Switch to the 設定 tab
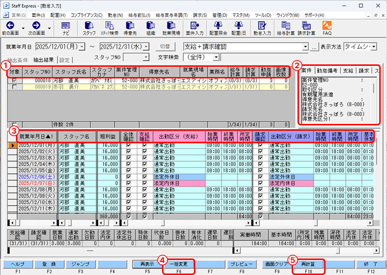Image resolution: width=387 pixels, height=275 pixels. tap(65, 60)
